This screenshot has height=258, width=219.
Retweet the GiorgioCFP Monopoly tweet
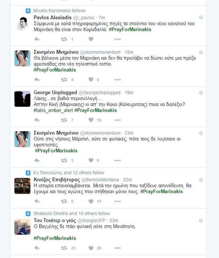pos(64,248)
